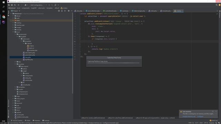Screen dimensions: 221x124
Task: Open the TODO tool window
Action: pos(28,121)
